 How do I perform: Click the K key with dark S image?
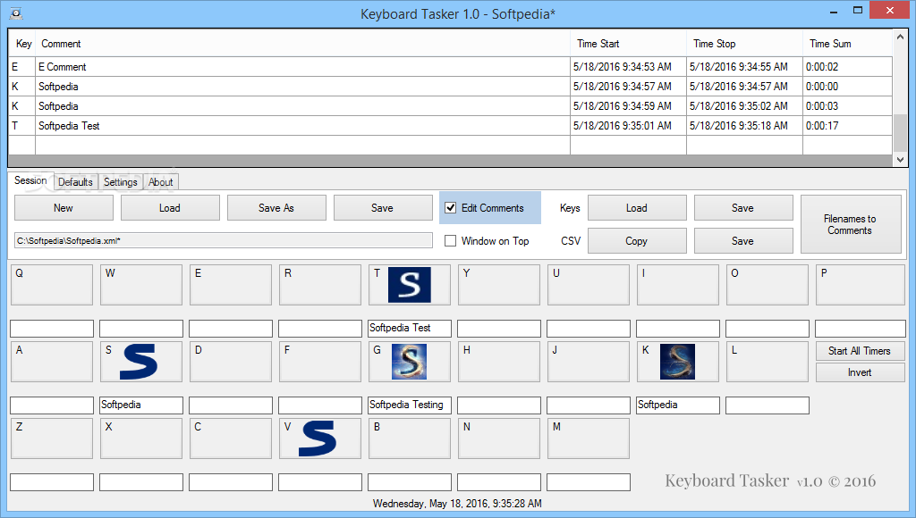coord(678,362)
